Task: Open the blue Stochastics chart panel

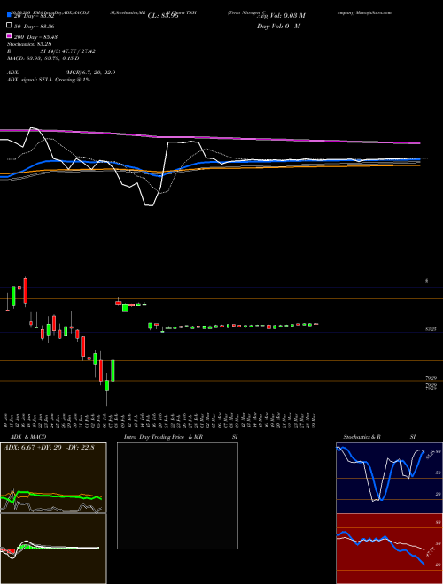Action: 389,478
